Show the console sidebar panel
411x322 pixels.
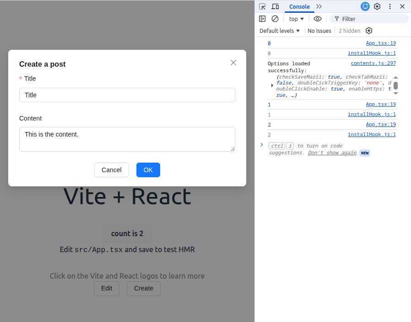coord(262,19)
